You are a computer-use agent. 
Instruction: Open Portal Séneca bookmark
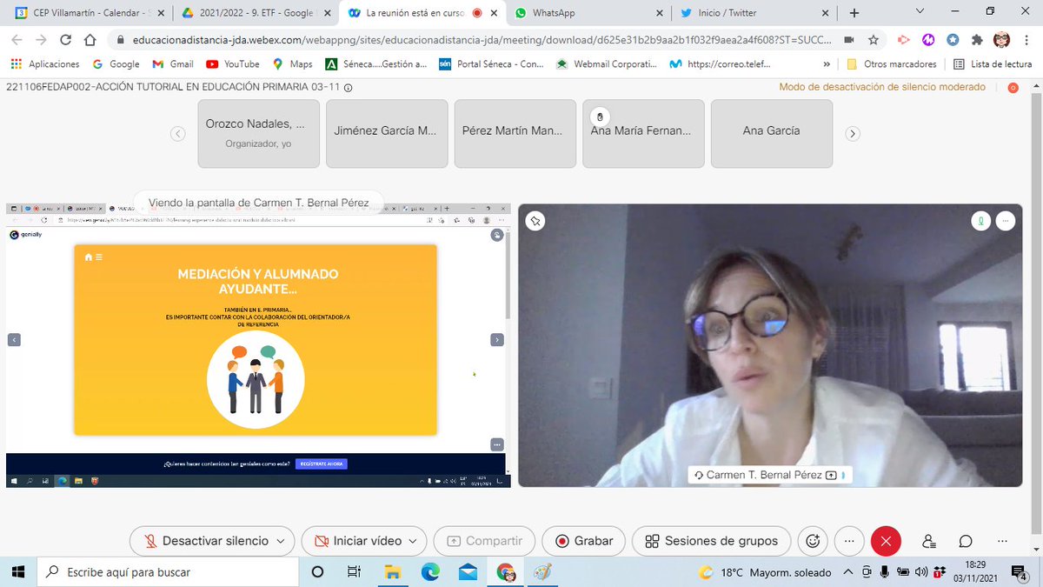[492, 63]
